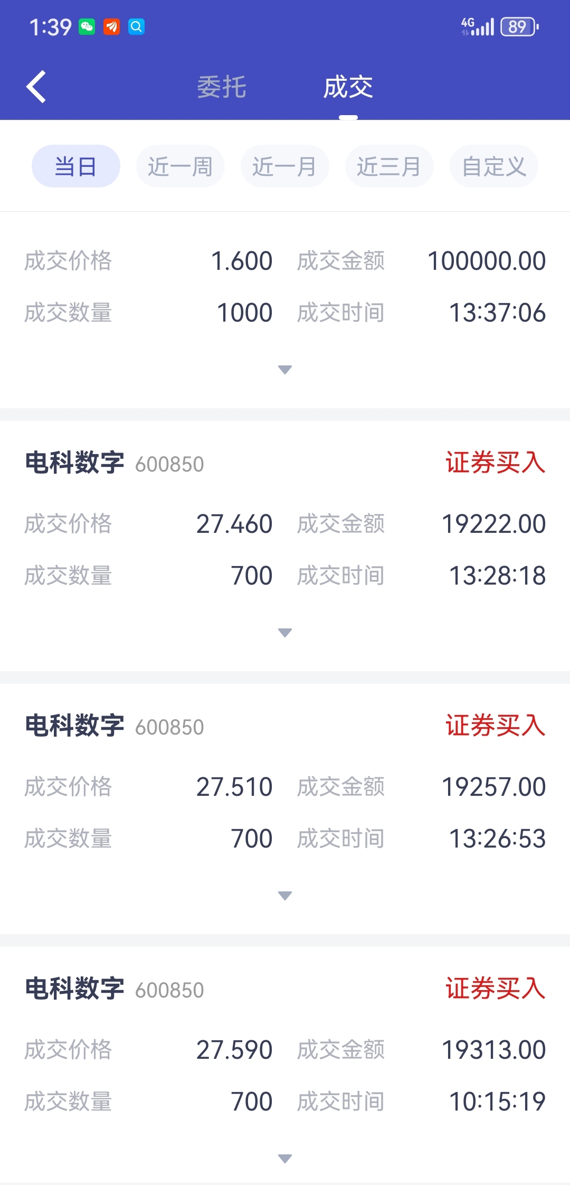Tap the blue search notification icon

pyautogui.click(x=136, y=26)
